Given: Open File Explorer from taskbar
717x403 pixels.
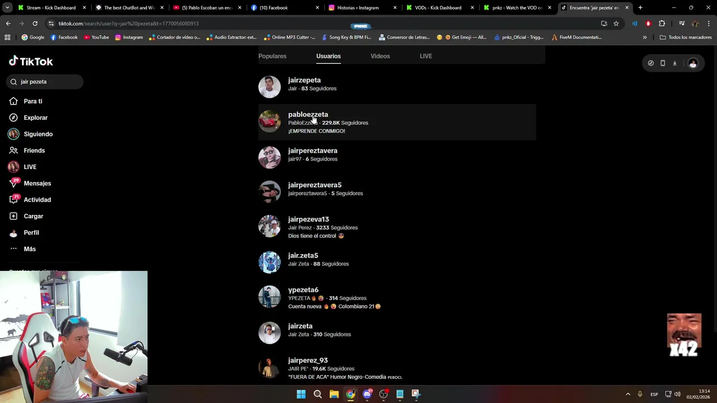Looking at the screenshot, I should [x=334, y=394].
